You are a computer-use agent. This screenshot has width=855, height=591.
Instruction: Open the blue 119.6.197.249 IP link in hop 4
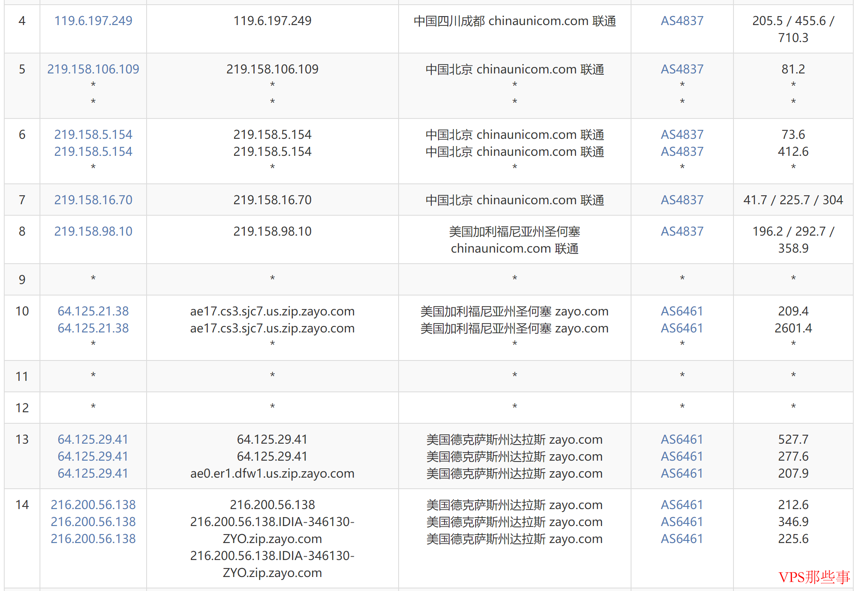click(93, 21)
